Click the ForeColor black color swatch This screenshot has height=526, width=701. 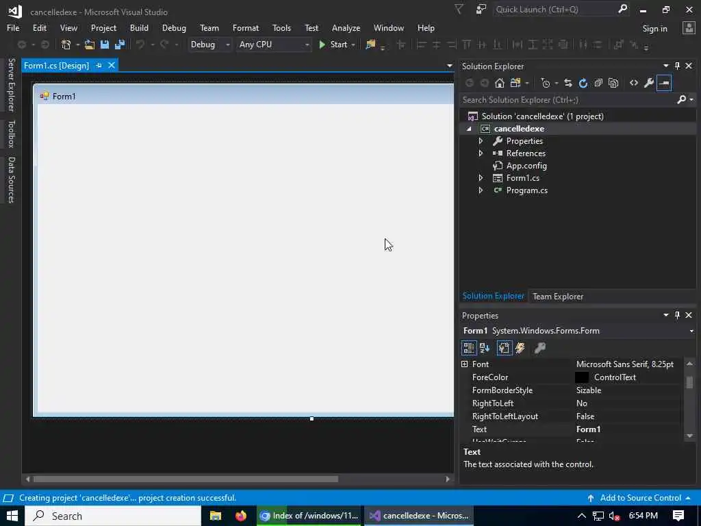click(x=582, y=377)
